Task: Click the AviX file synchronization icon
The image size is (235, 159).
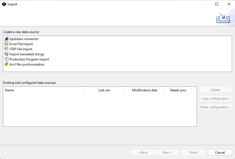Action: (x=7, y=64)
